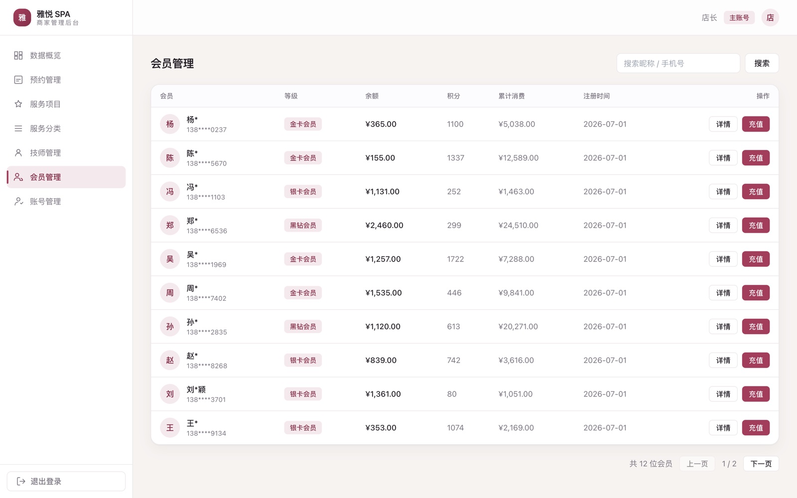Click avatar 王 in the member list
Viewport: 797px width, 498px height.
(170, 428)
